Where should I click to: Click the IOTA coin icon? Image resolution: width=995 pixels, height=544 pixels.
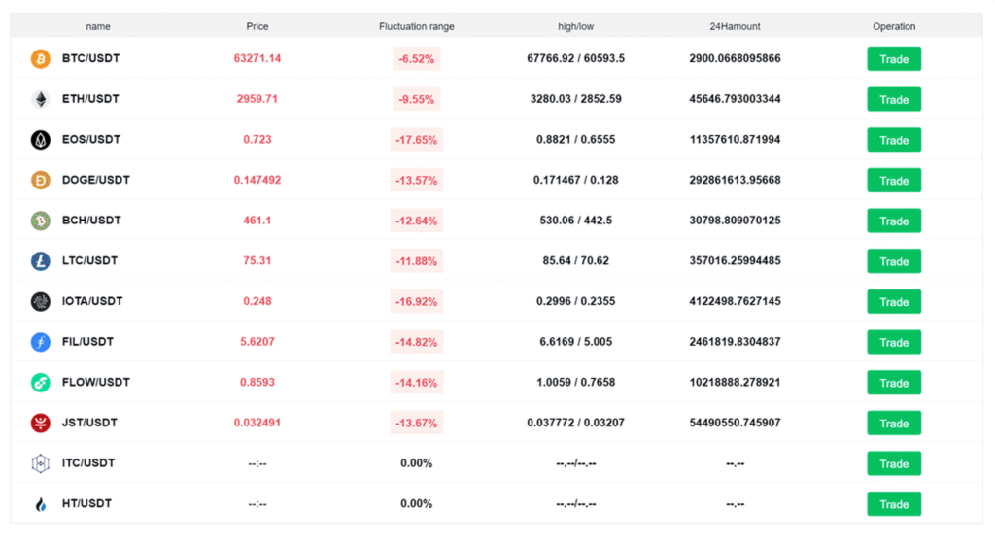pos(40,301)
